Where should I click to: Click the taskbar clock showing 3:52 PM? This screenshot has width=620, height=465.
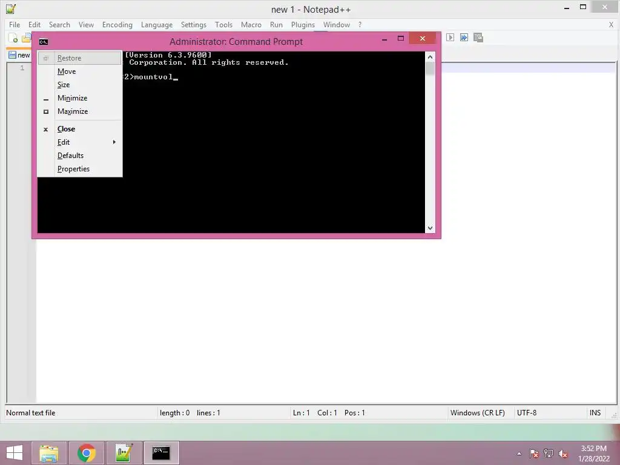[594, 453]
